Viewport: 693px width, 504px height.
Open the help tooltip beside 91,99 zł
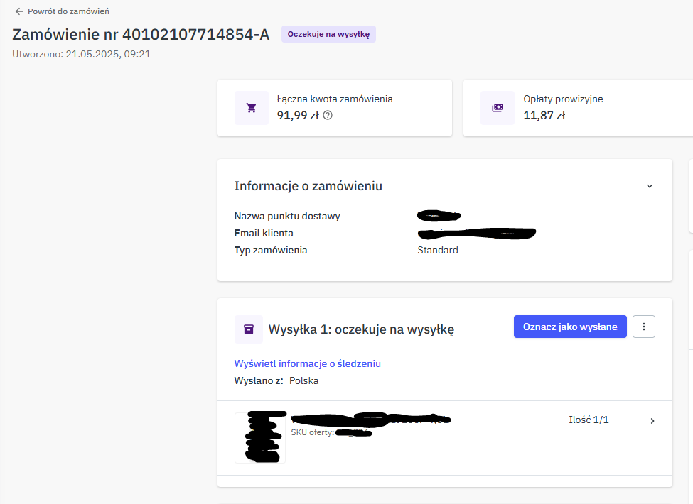328,115
